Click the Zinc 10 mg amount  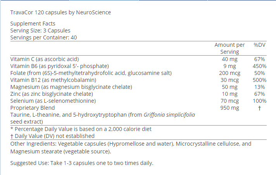point(229,94)
